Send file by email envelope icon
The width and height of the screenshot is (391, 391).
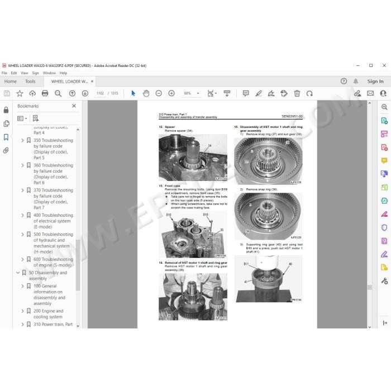tap(370, 93)
